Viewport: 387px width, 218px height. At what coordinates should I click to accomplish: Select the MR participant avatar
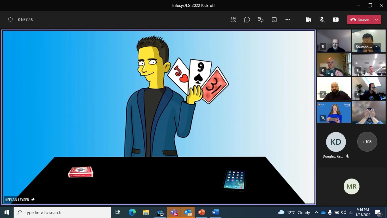[x=352, y=186]
